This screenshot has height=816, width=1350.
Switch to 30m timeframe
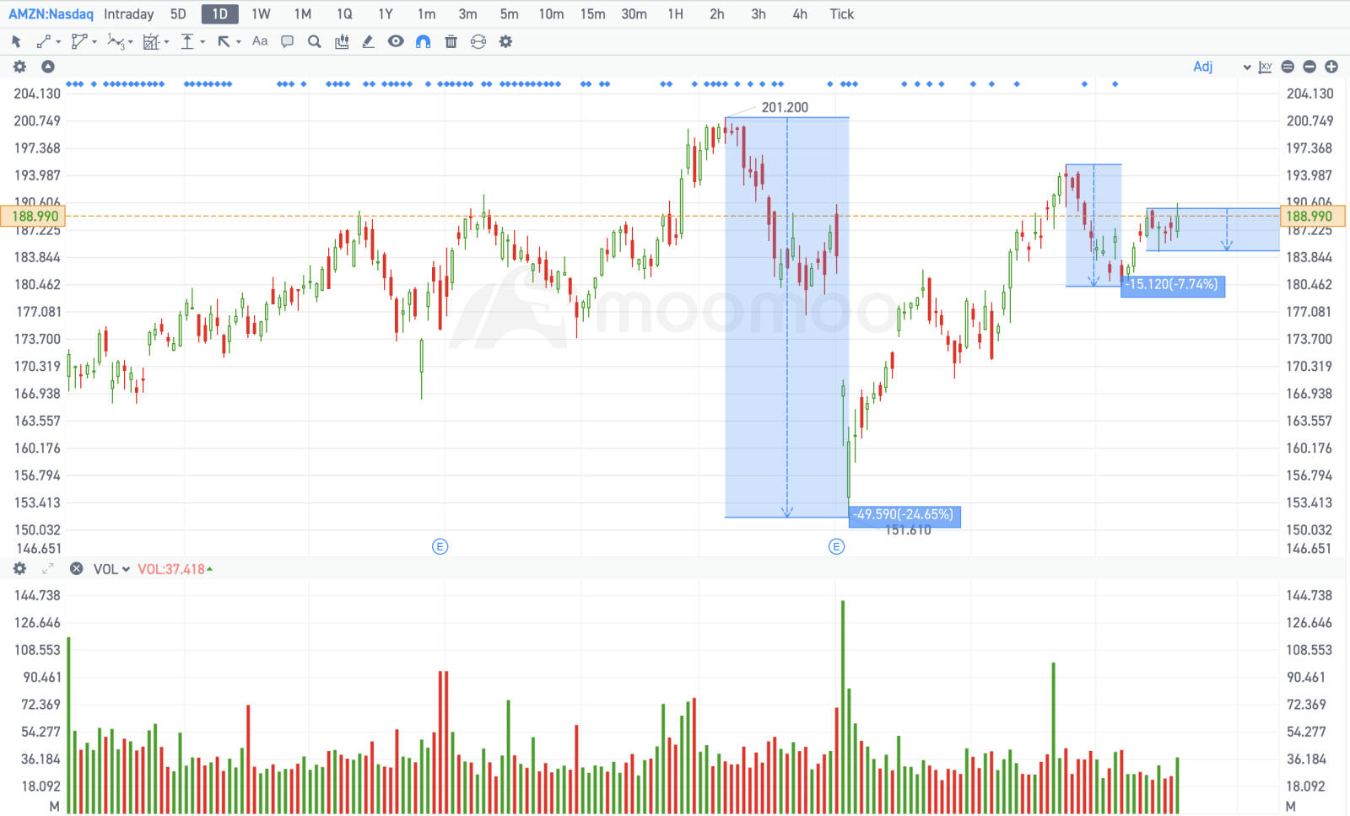[634, 14]
